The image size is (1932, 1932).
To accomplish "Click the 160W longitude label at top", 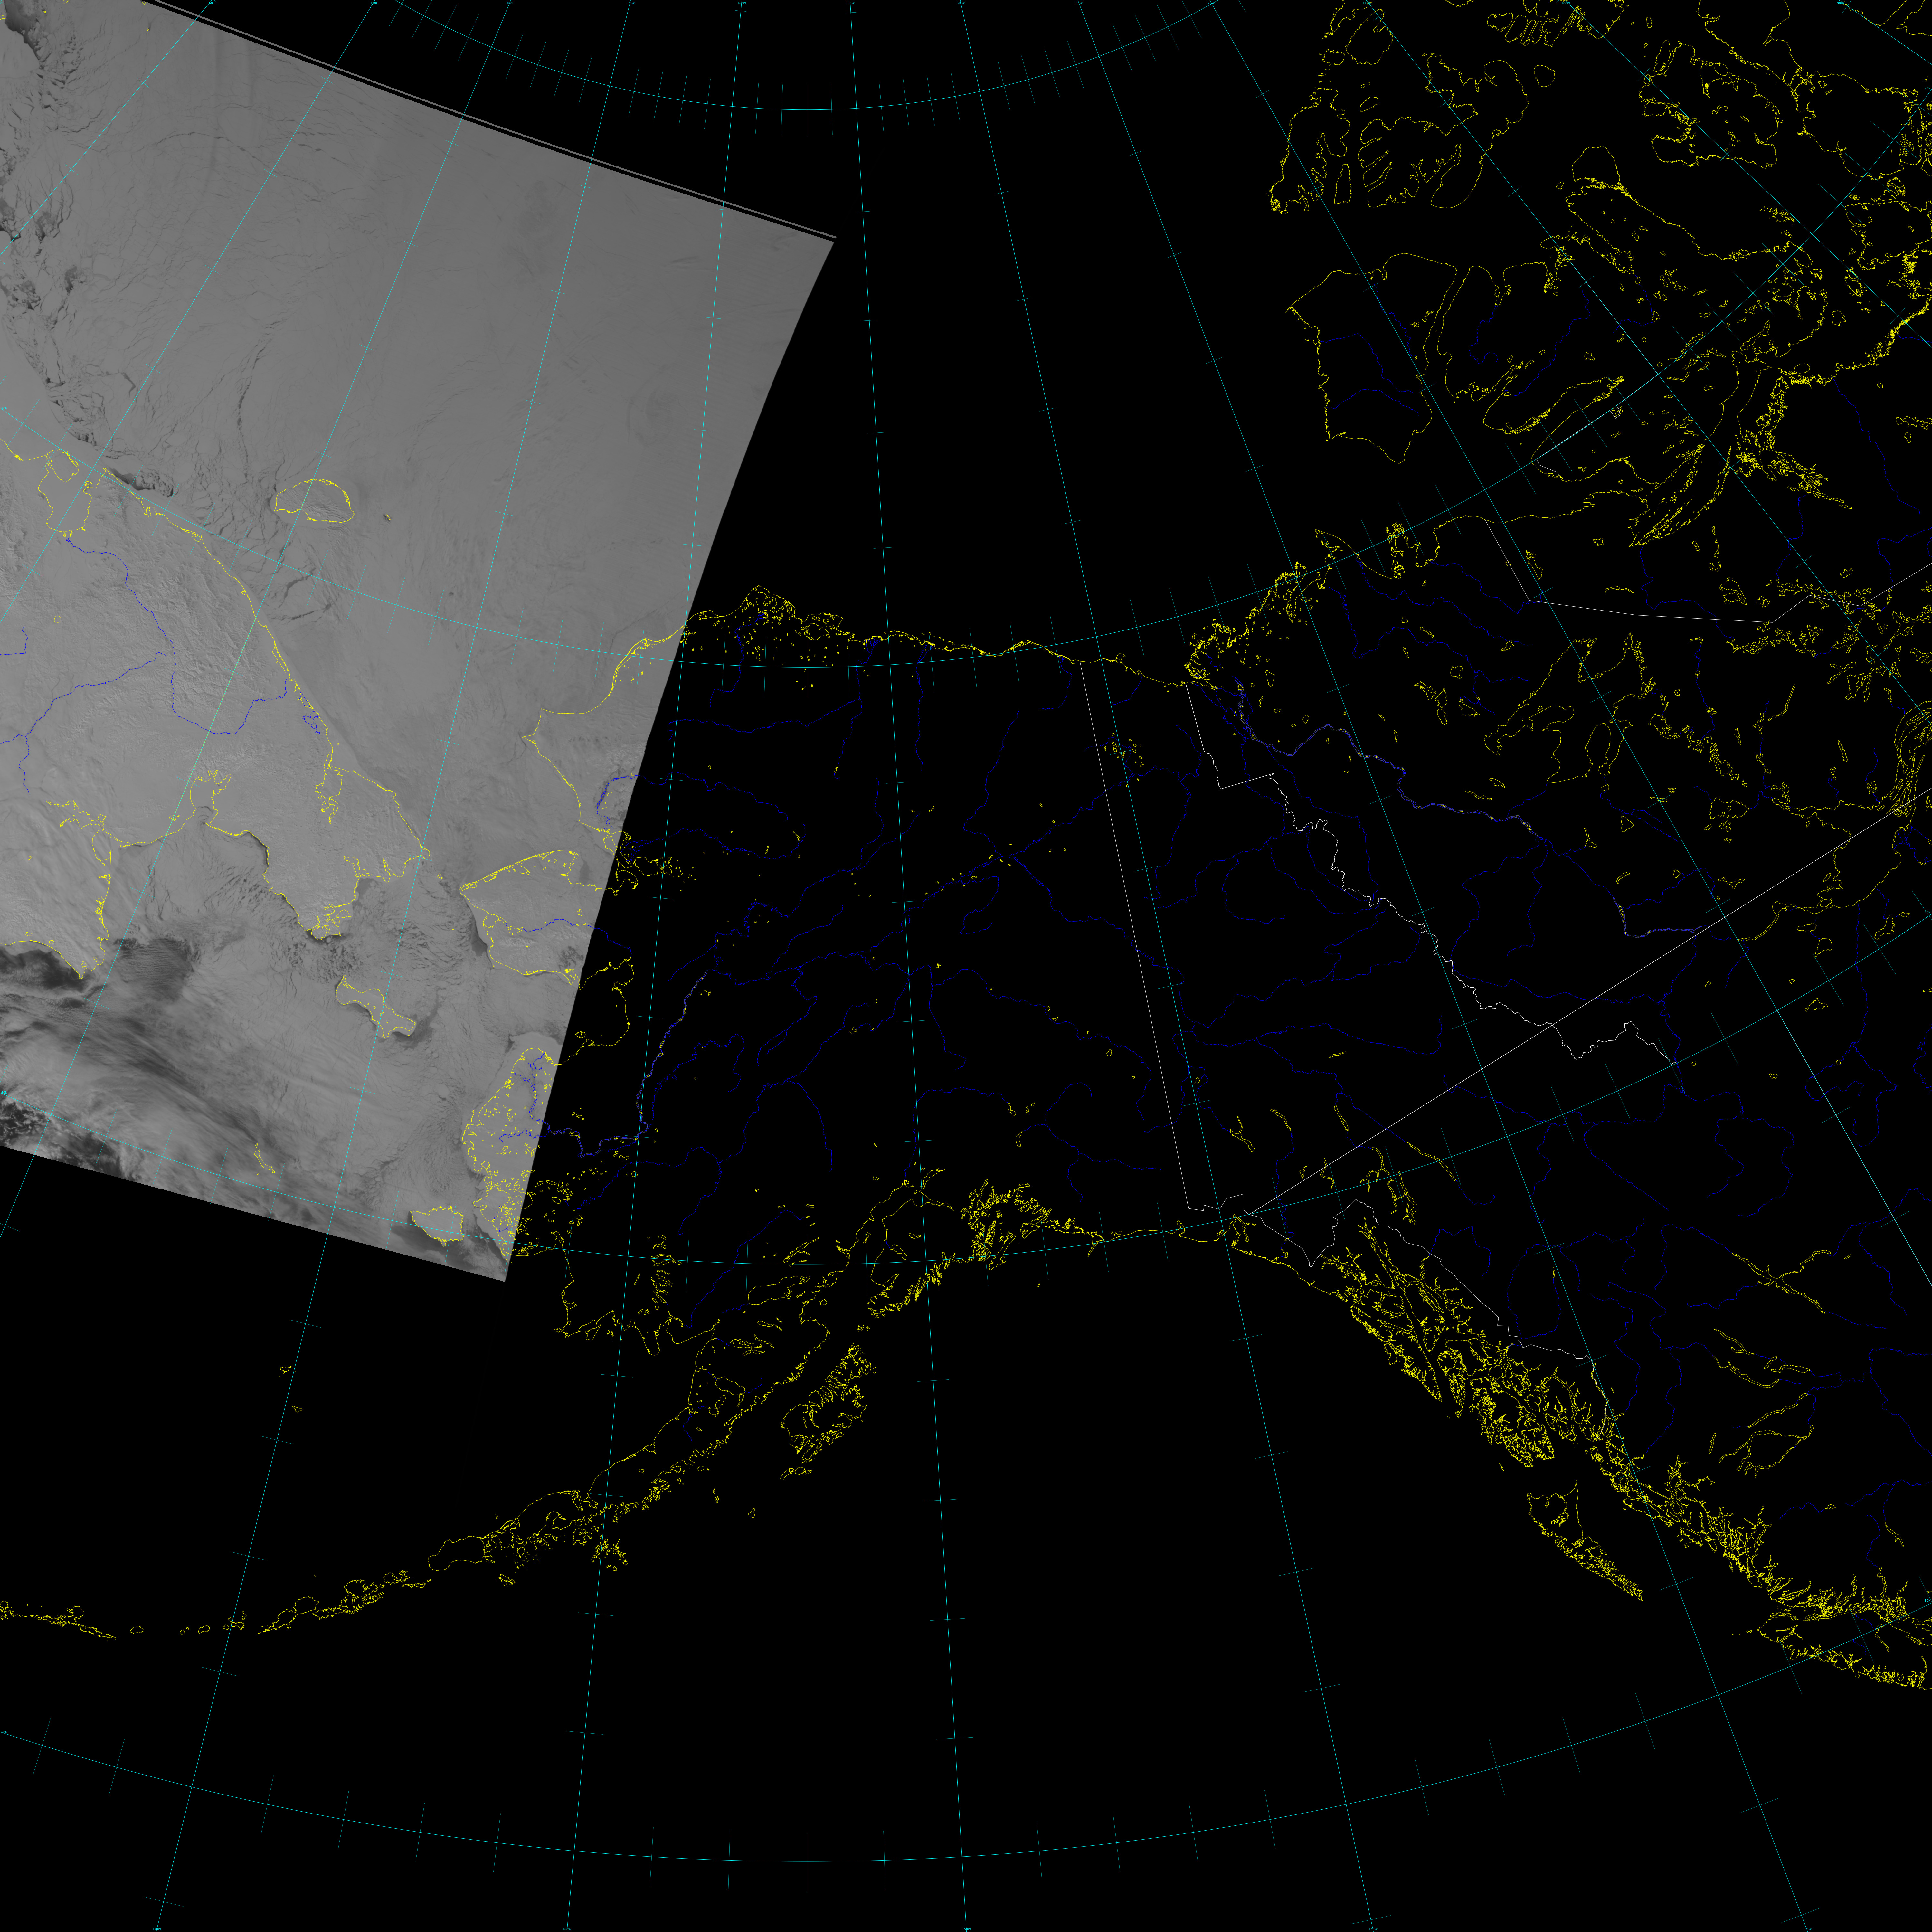I will 742,3.
